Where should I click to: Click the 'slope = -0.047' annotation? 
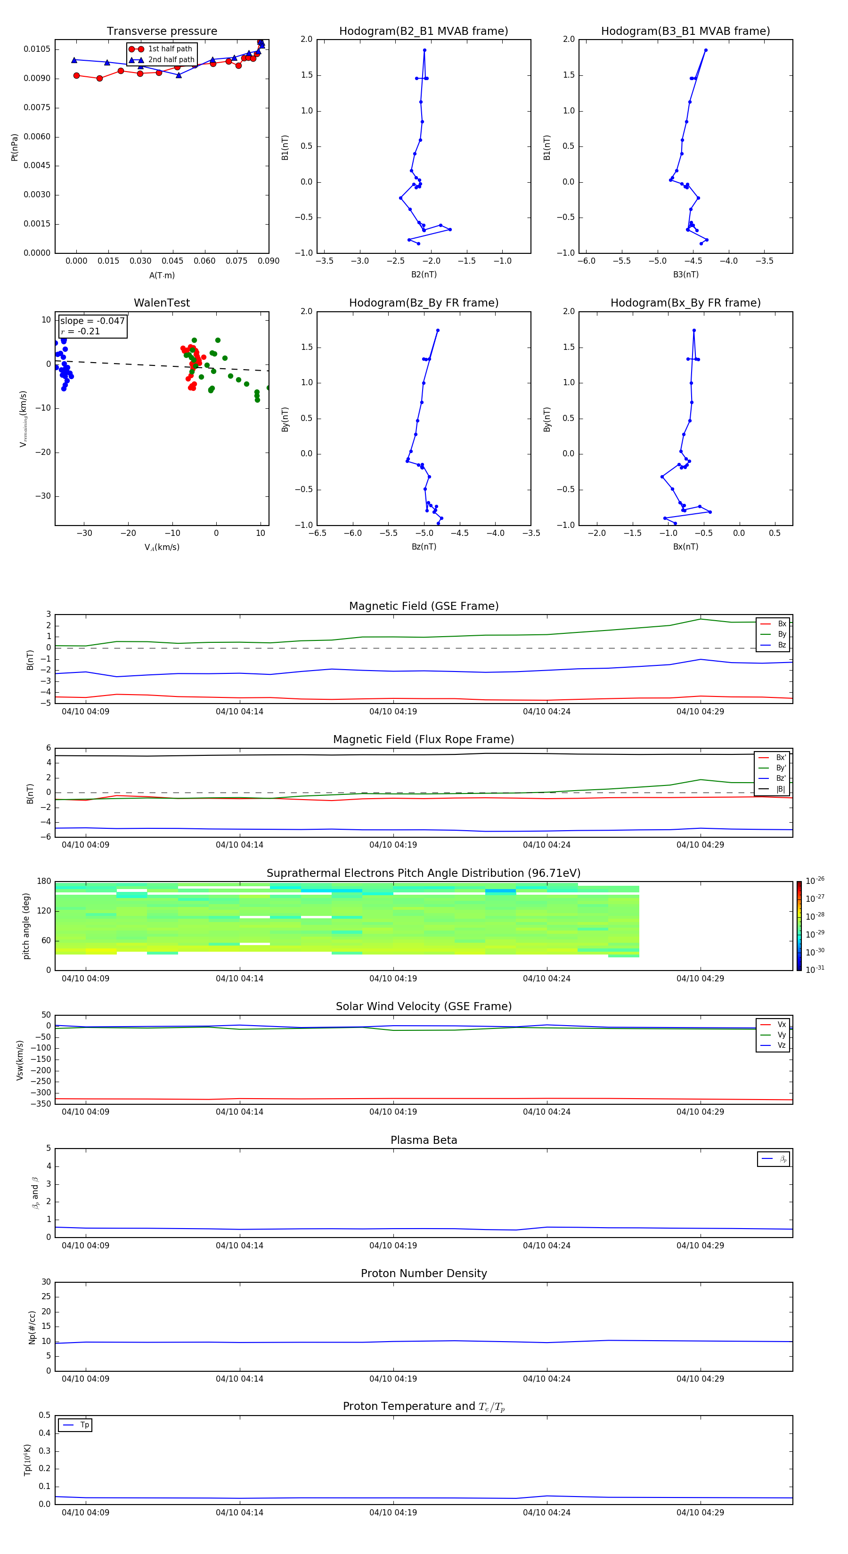pos(92,321)
